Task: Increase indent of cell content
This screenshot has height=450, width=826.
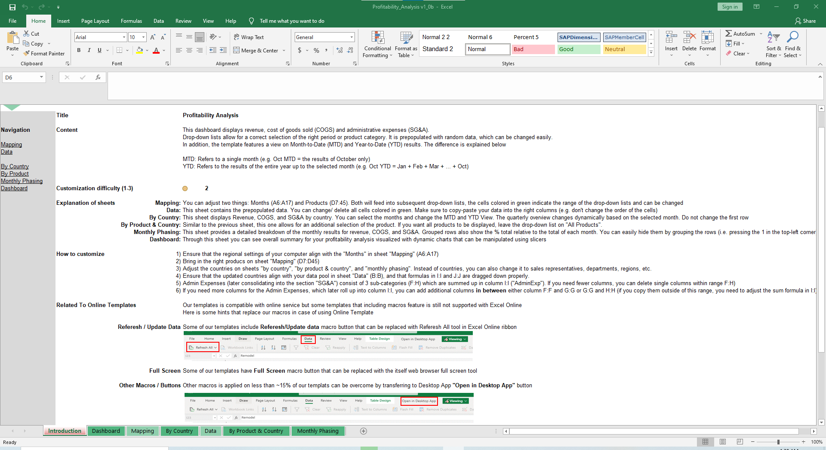Action: click(x=223, y=50)
